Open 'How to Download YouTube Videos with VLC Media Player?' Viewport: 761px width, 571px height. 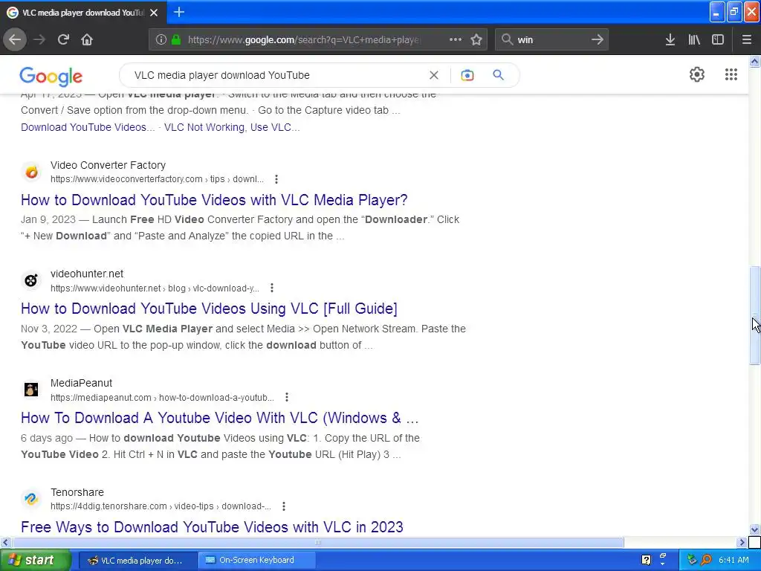(214, 200)
